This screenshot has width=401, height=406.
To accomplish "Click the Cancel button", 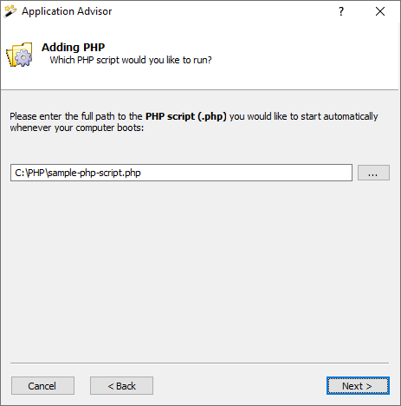I will [x=42, y=386].
